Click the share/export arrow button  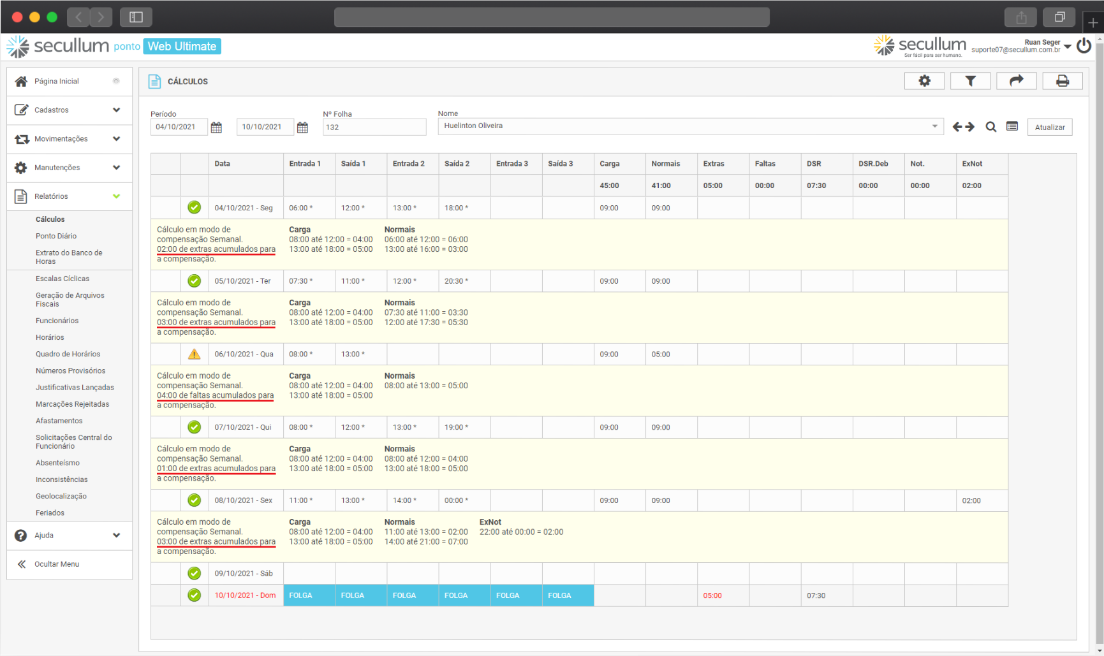[x=1016, y=81]
